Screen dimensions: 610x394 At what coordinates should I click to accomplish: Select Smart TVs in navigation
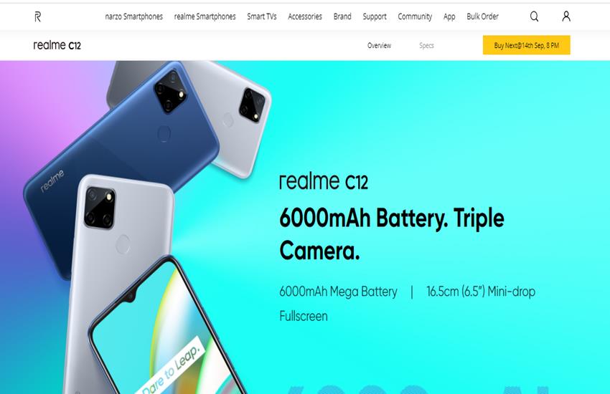(262, 16)
